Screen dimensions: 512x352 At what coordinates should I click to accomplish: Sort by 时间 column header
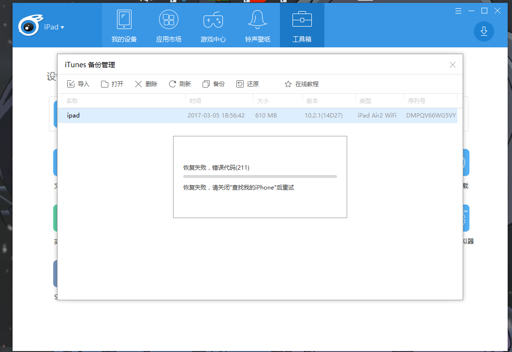219,101
